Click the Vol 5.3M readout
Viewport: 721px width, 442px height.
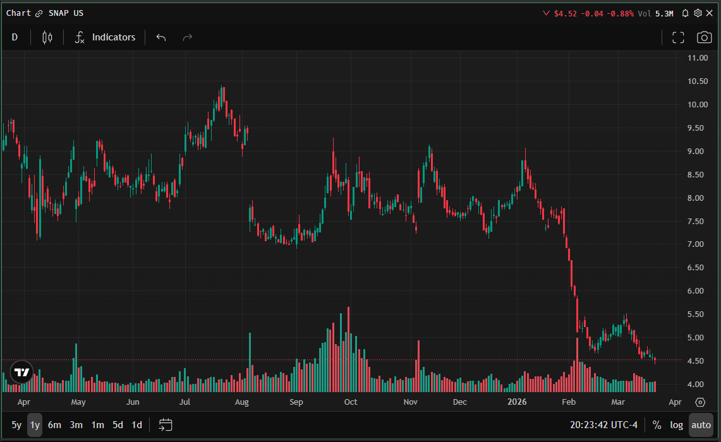655,14
